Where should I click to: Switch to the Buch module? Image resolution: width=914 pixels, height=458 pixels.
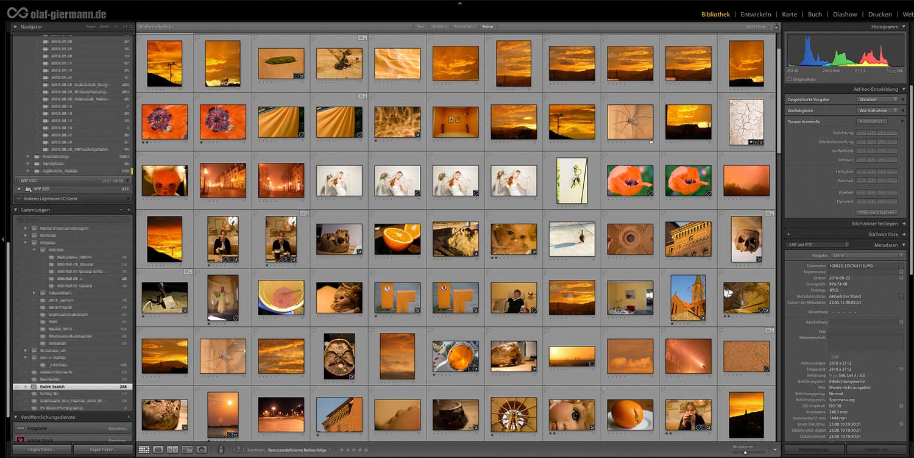[x=815, y=14]
